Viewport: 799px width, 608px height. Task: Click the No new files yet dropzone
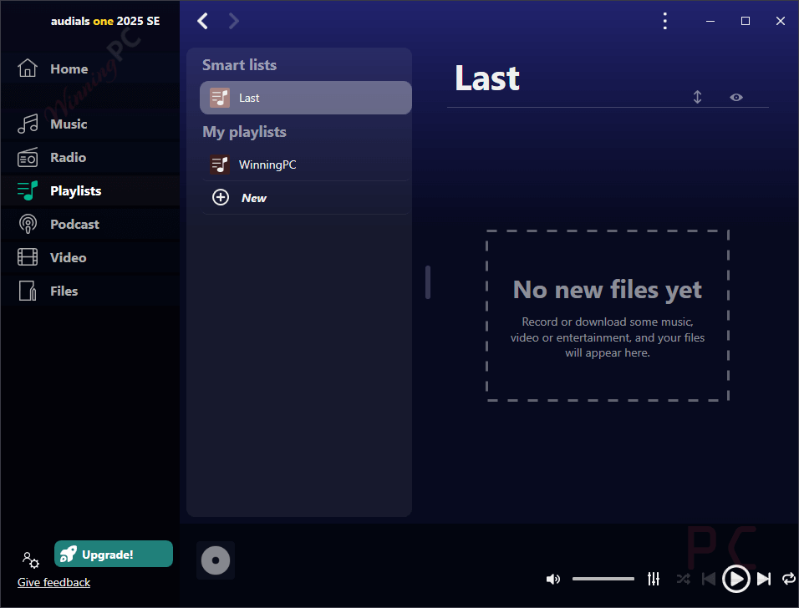pos(608,316)
